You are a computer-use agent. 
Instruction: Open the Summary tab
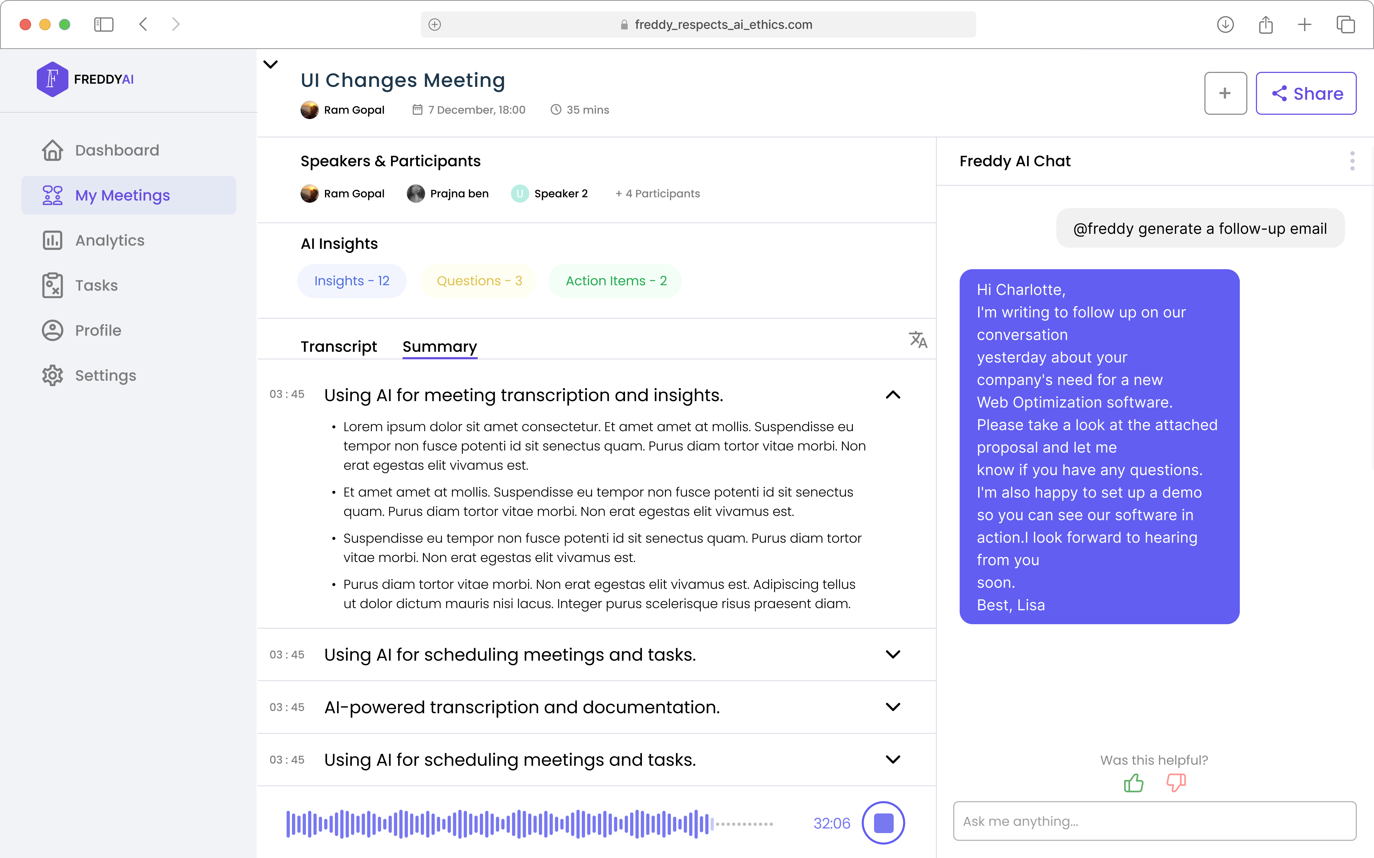point(440,346)
